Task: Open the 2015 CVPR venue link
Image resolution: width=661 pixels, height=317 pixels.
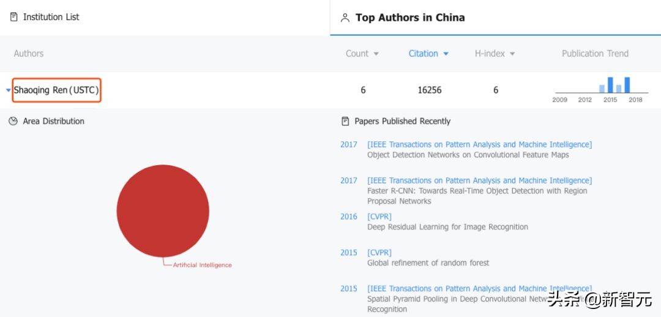Action: click(x=379, y=253)
